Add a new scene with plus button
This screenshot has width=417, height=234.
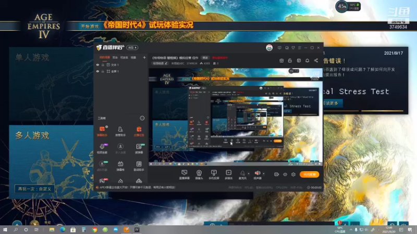144,57
